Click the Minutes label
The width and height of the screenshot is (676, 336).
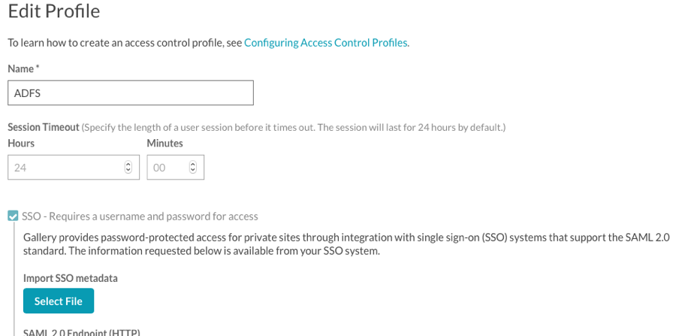[164, 144]
